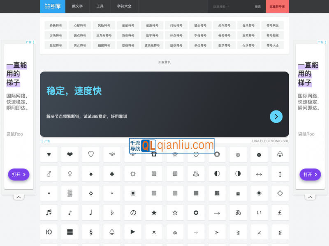Click the 旧版首页 link
329x246 pixels.
click(x=164, y=62)
